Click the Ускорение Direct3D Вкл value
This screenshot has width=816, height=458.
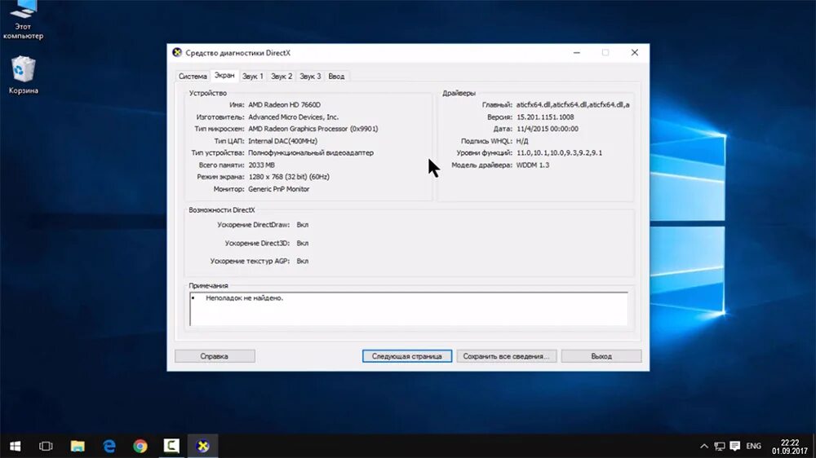click(303, 243)
